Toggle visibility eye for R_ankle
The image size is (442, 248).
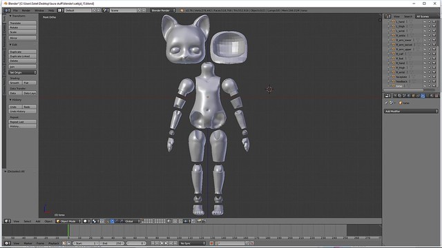coord(425,35)
